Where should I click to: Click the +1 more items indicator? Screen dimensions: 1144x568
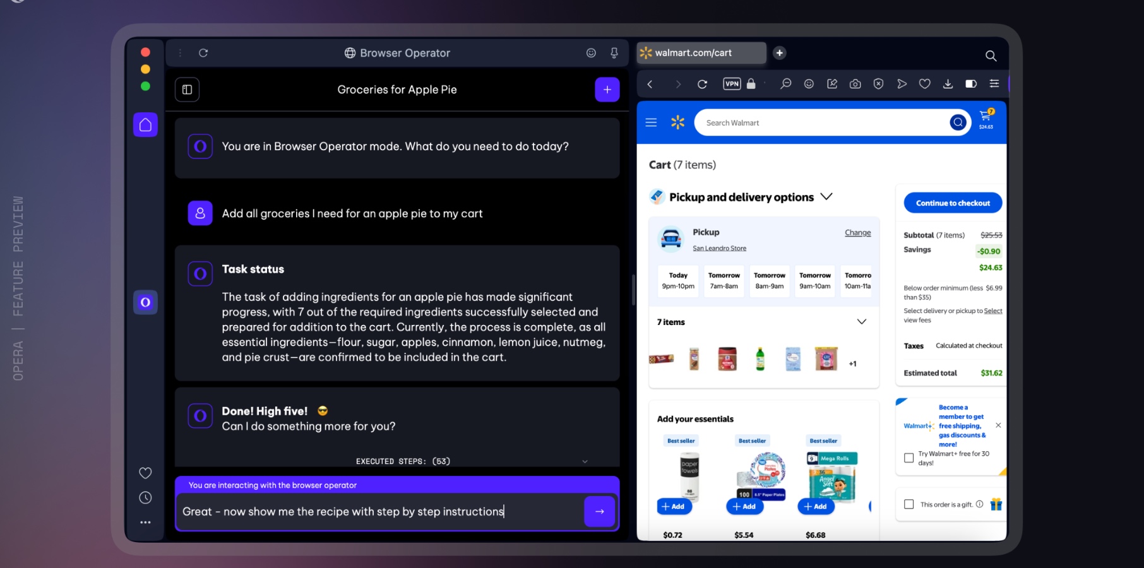point(852,364)
